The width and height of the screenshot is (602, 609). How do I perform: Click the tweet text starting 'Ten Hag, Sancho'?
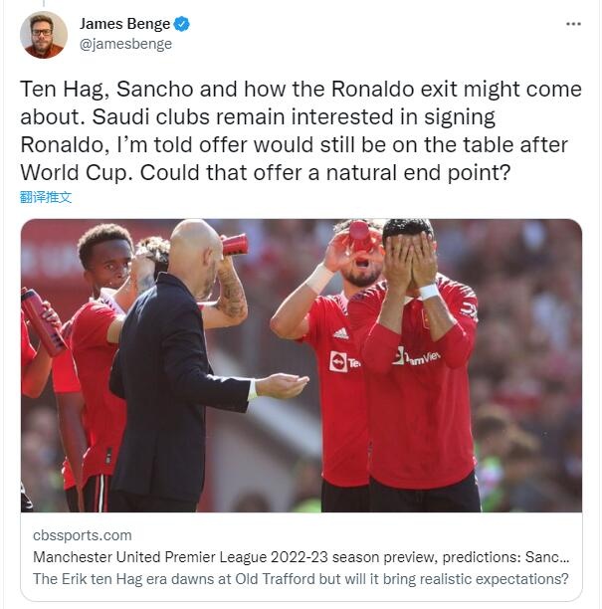tap(301, 131)
